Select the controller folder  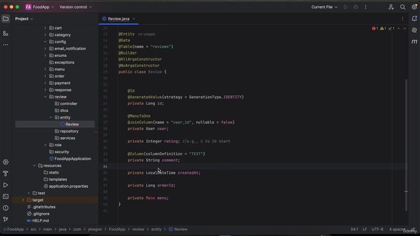pos(66,104)
